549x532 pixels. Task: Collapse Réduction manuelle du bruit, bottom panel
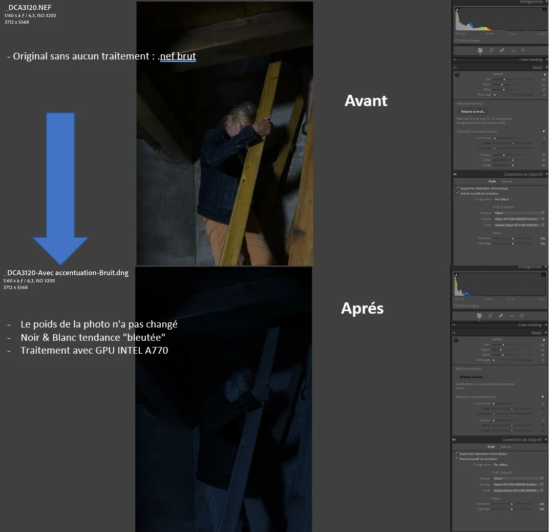[x=543, y=397]
